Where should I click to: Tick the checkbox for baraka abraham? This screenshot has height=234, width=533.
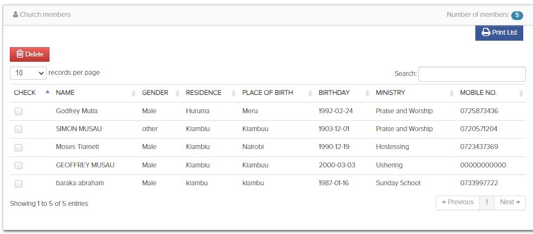tap(18, 184)
